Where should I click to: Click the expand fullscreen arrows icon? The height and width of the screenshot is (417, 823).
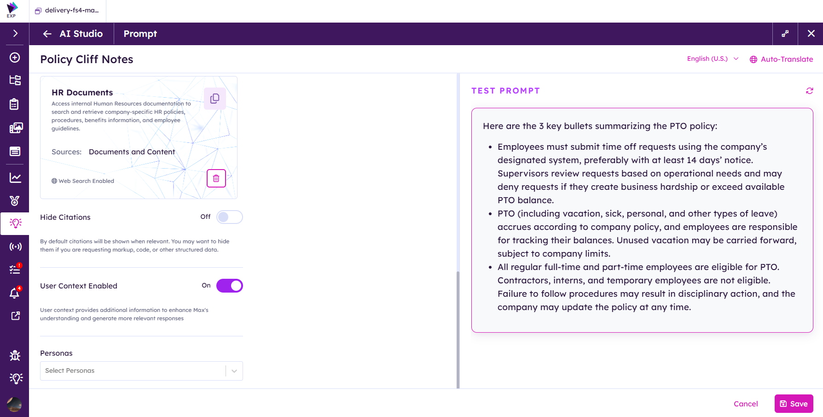coord(785,34)
